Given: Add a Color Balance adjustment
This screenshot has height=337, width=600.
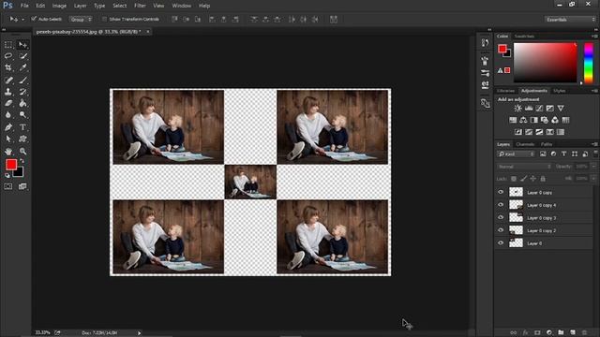Looking at the screenshot, I should (x=523, y=121).
